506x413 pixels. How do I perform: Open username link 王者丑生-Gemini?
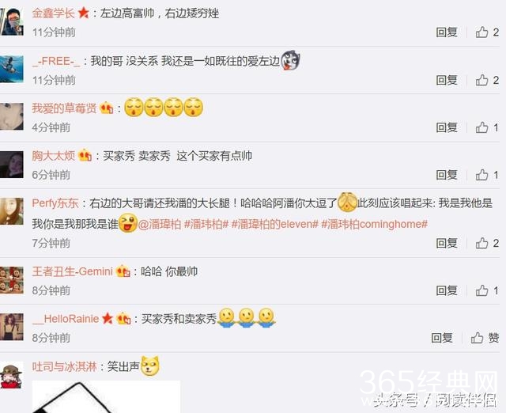[x=73, y=271]
